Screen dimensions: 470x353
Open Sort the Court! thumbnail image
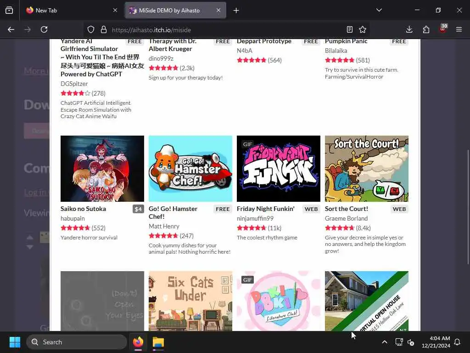[367, 169]
